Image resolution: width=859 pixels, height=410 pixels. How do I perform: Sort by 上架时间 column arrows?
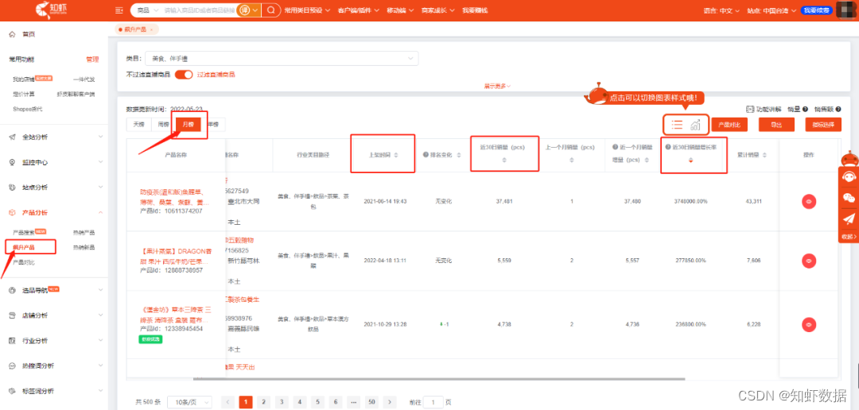pyautogui.click(x=396, y=155)
